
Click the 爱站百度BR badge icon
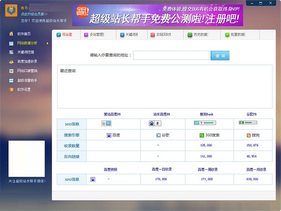point(106,123)
